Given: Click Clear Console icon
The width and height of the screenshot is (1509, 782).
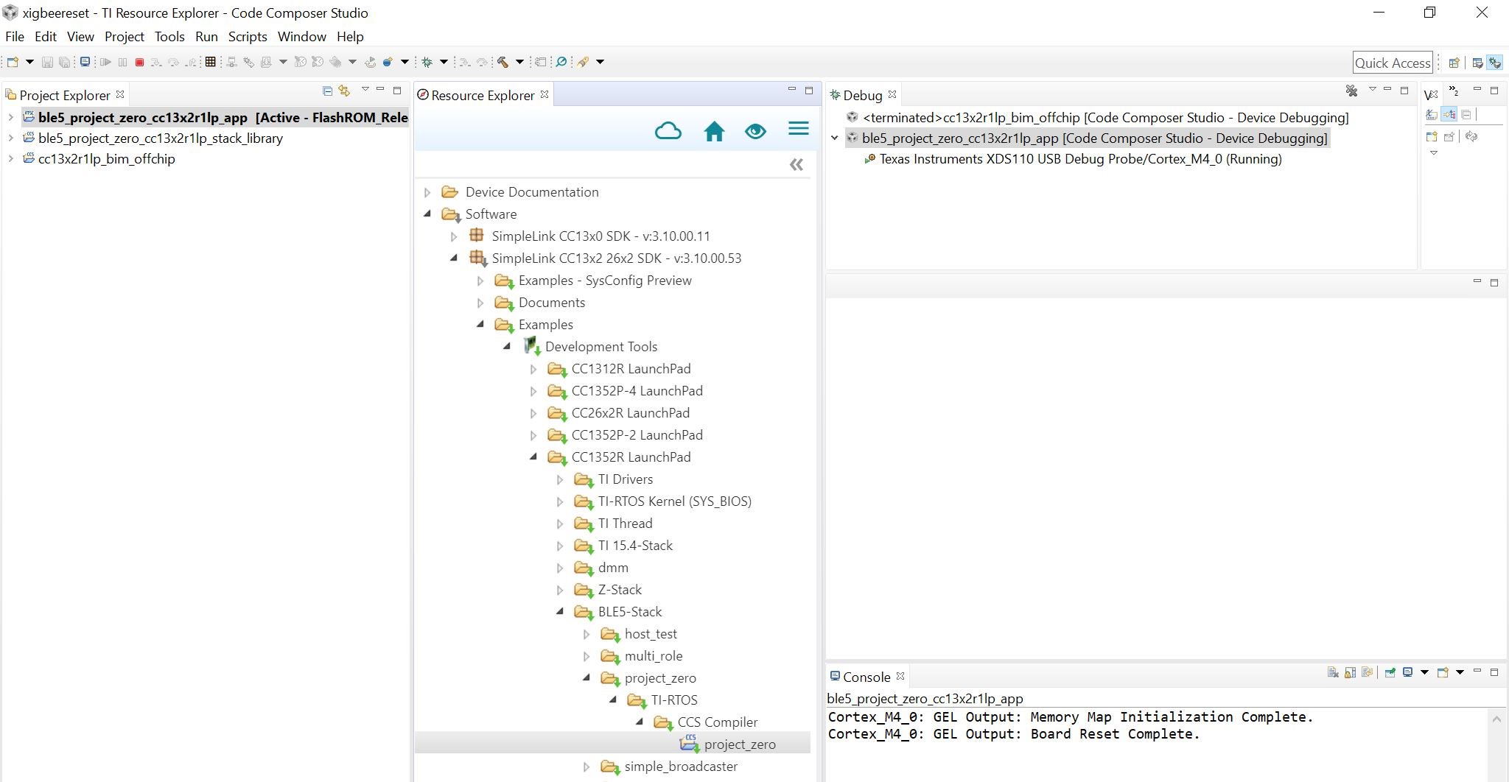Looking at the screenshot, I should pos(1333,672).
